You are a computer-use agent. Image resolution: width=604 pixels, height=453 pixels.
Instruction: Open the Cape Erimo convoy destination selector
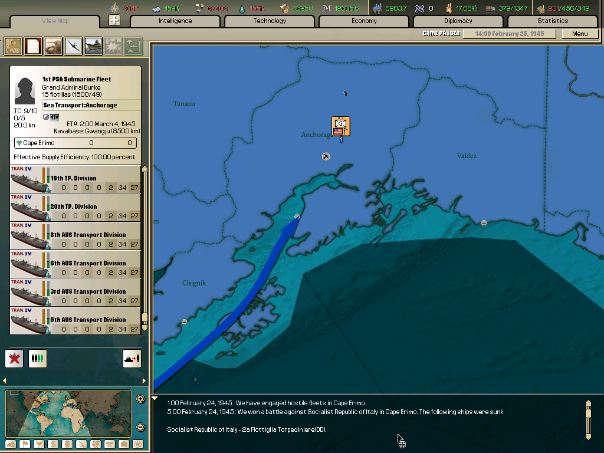(x=75, y=143)
